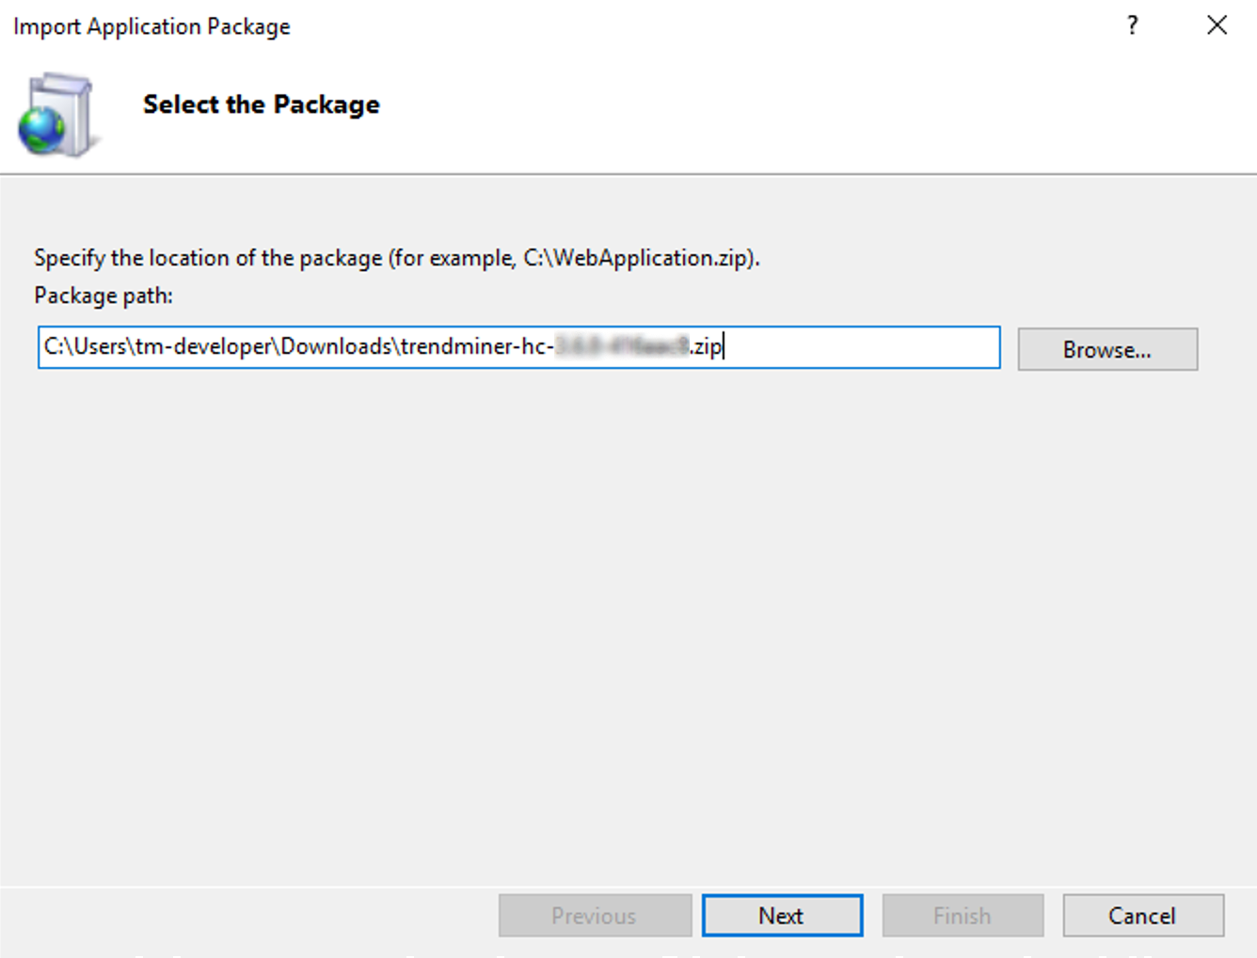Click 'C:\Users' at start of path field
Viewport: 1257px width, 958px height.
click(85, 347)
